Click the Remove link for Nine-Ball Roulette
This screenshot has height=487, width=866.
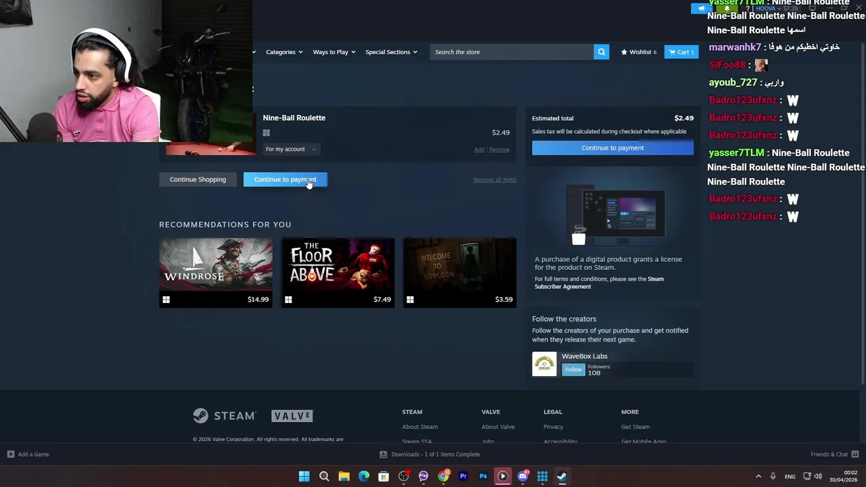point(499,149)
